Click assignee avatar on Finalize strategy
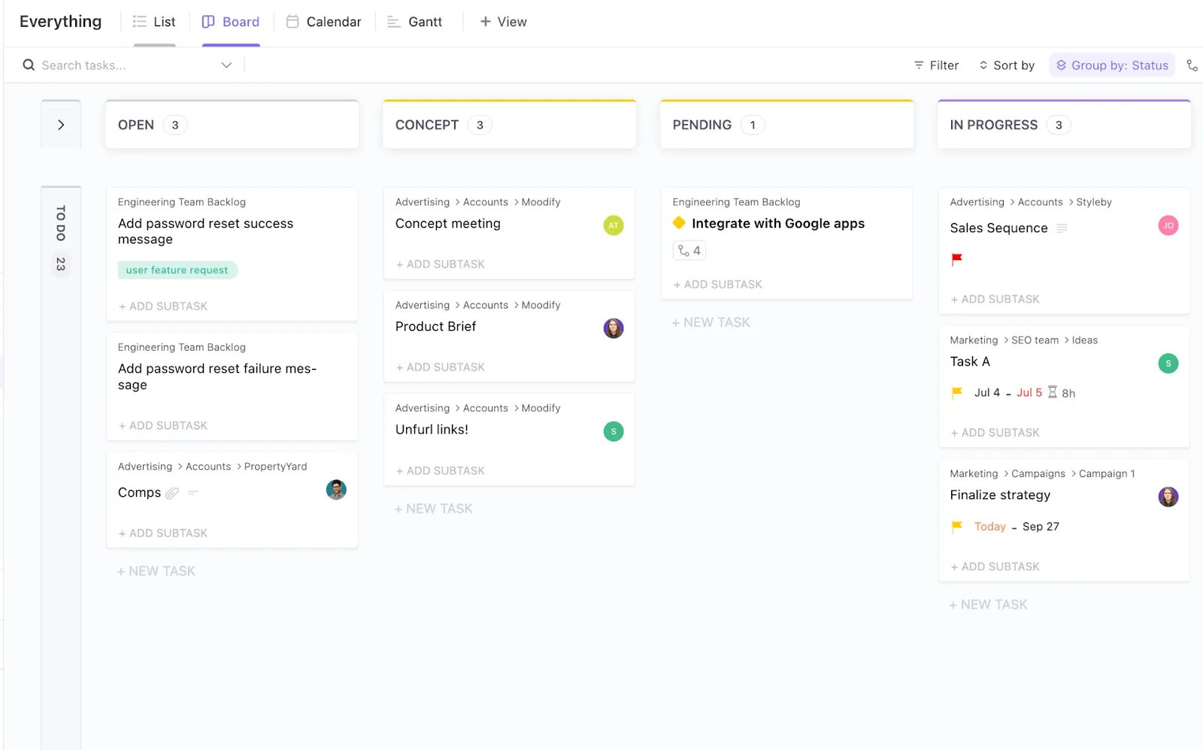Image resolution: width=1203 pixels, height=750 pixels. (1168, 497)
